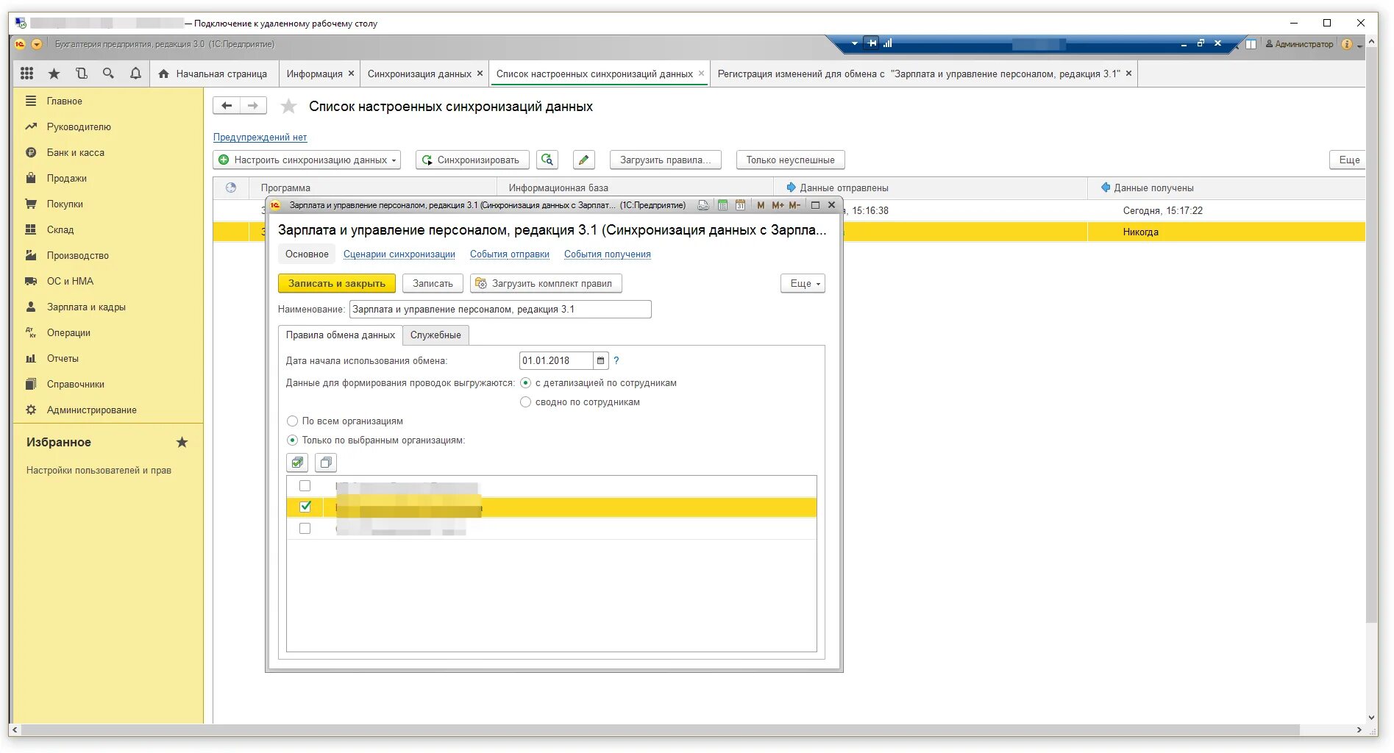
Task: Open 'Настройки пользователей и прав' favorite
Action: 99,471
